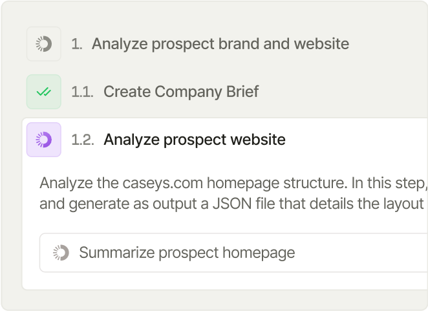Click the step number "1." label
428x311 pixels.
[x=77, y=44]
